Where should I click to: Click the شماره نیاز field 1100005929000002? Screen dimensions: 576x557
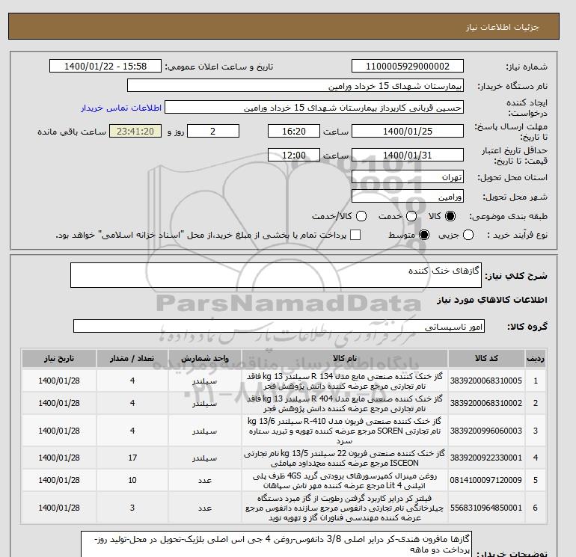click(408, 67)
